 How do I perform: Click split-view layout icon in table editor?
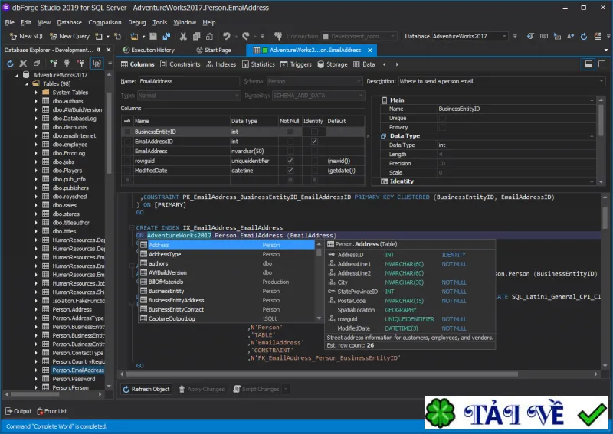click(x=588, y=64)
